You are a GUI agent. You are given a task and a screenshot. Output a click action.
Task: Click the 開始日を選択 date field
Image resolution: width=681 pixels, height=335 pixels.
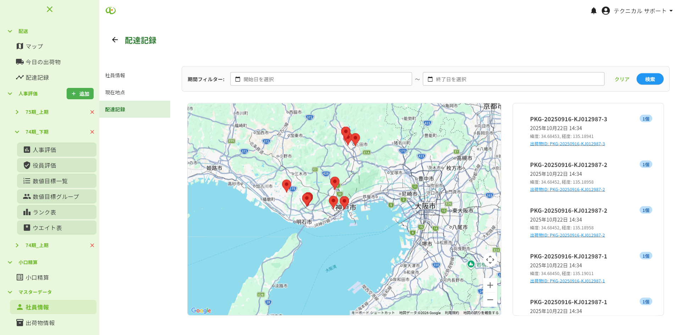[x=321, y=79]
